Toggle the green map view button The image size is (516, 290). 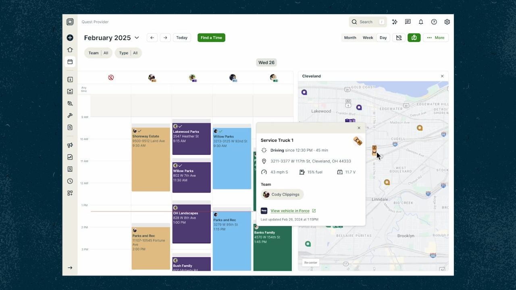[x=414, y=38]
